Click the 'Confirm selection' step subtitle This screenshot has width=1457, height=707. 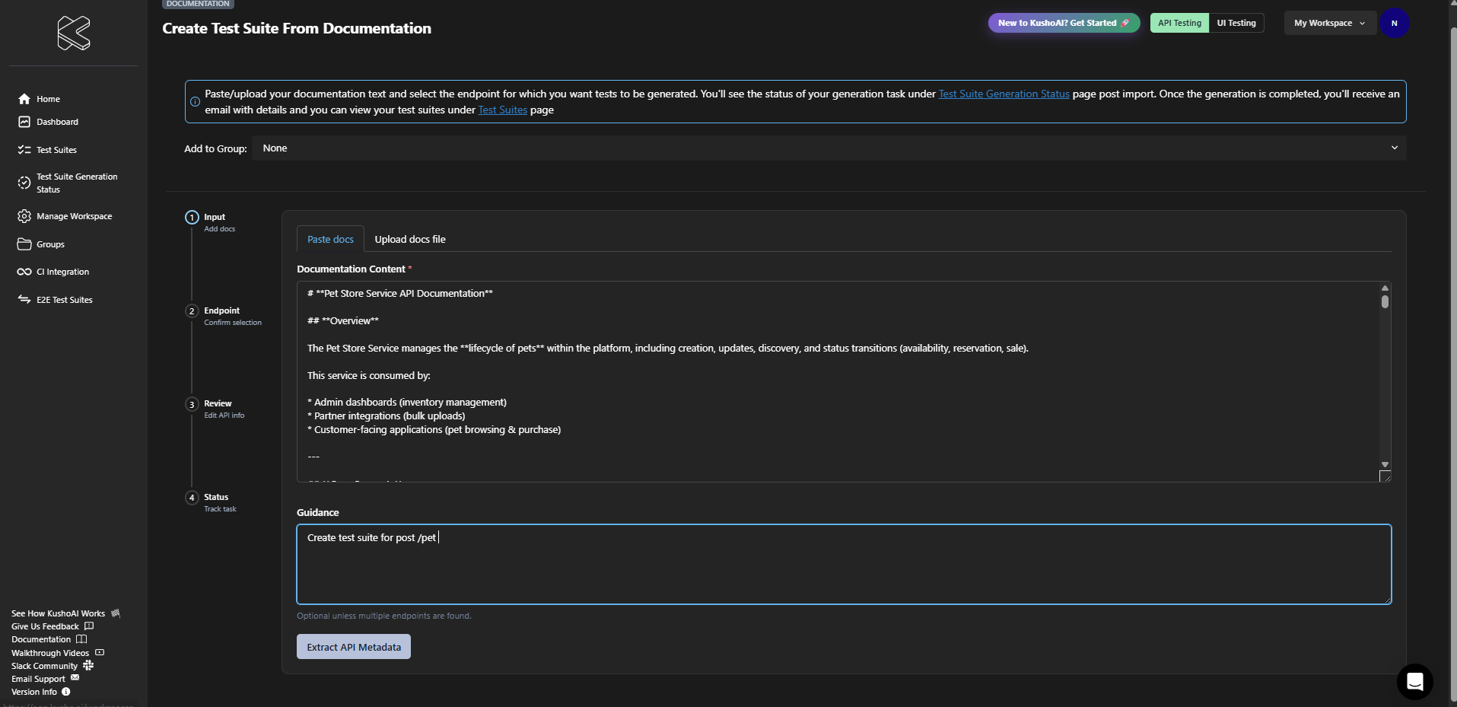tap(232, 323)
